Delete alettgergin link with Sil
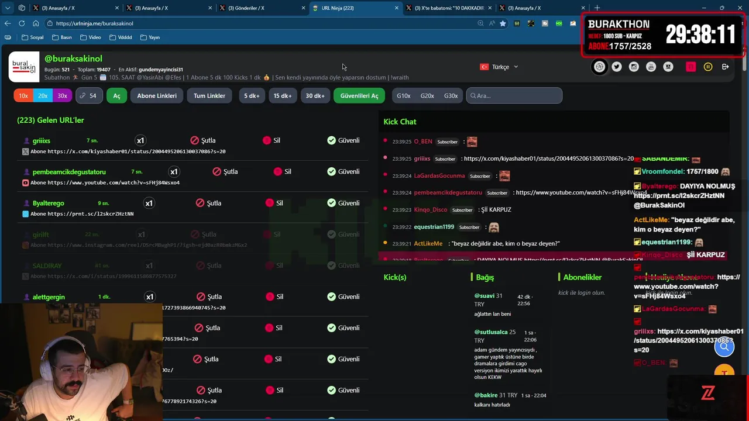The width and height of the screenshot is (749, 421). [274, 296]
